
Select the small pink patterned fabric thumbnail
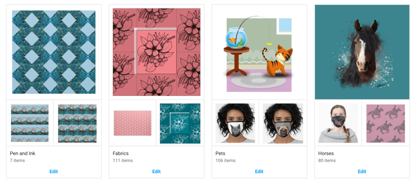point(133,123)
